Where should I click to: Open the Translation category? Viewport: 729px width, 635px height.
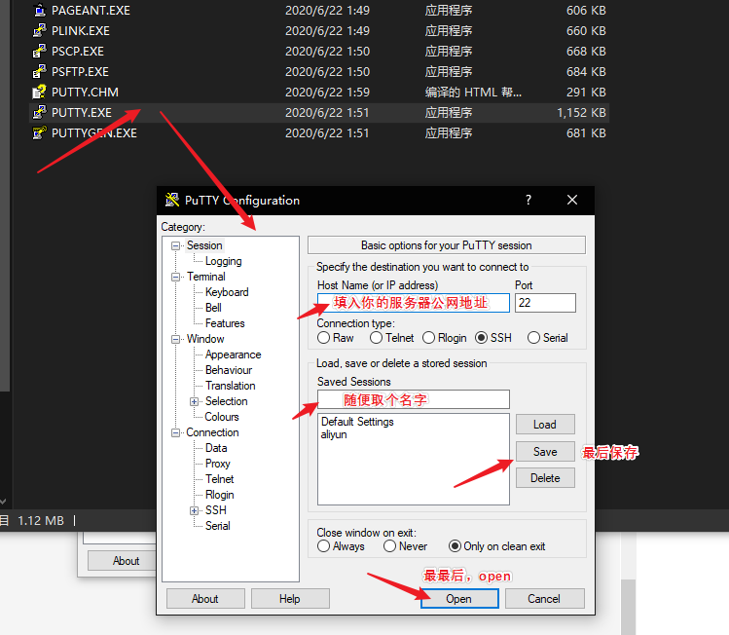[x=231, y=386]
